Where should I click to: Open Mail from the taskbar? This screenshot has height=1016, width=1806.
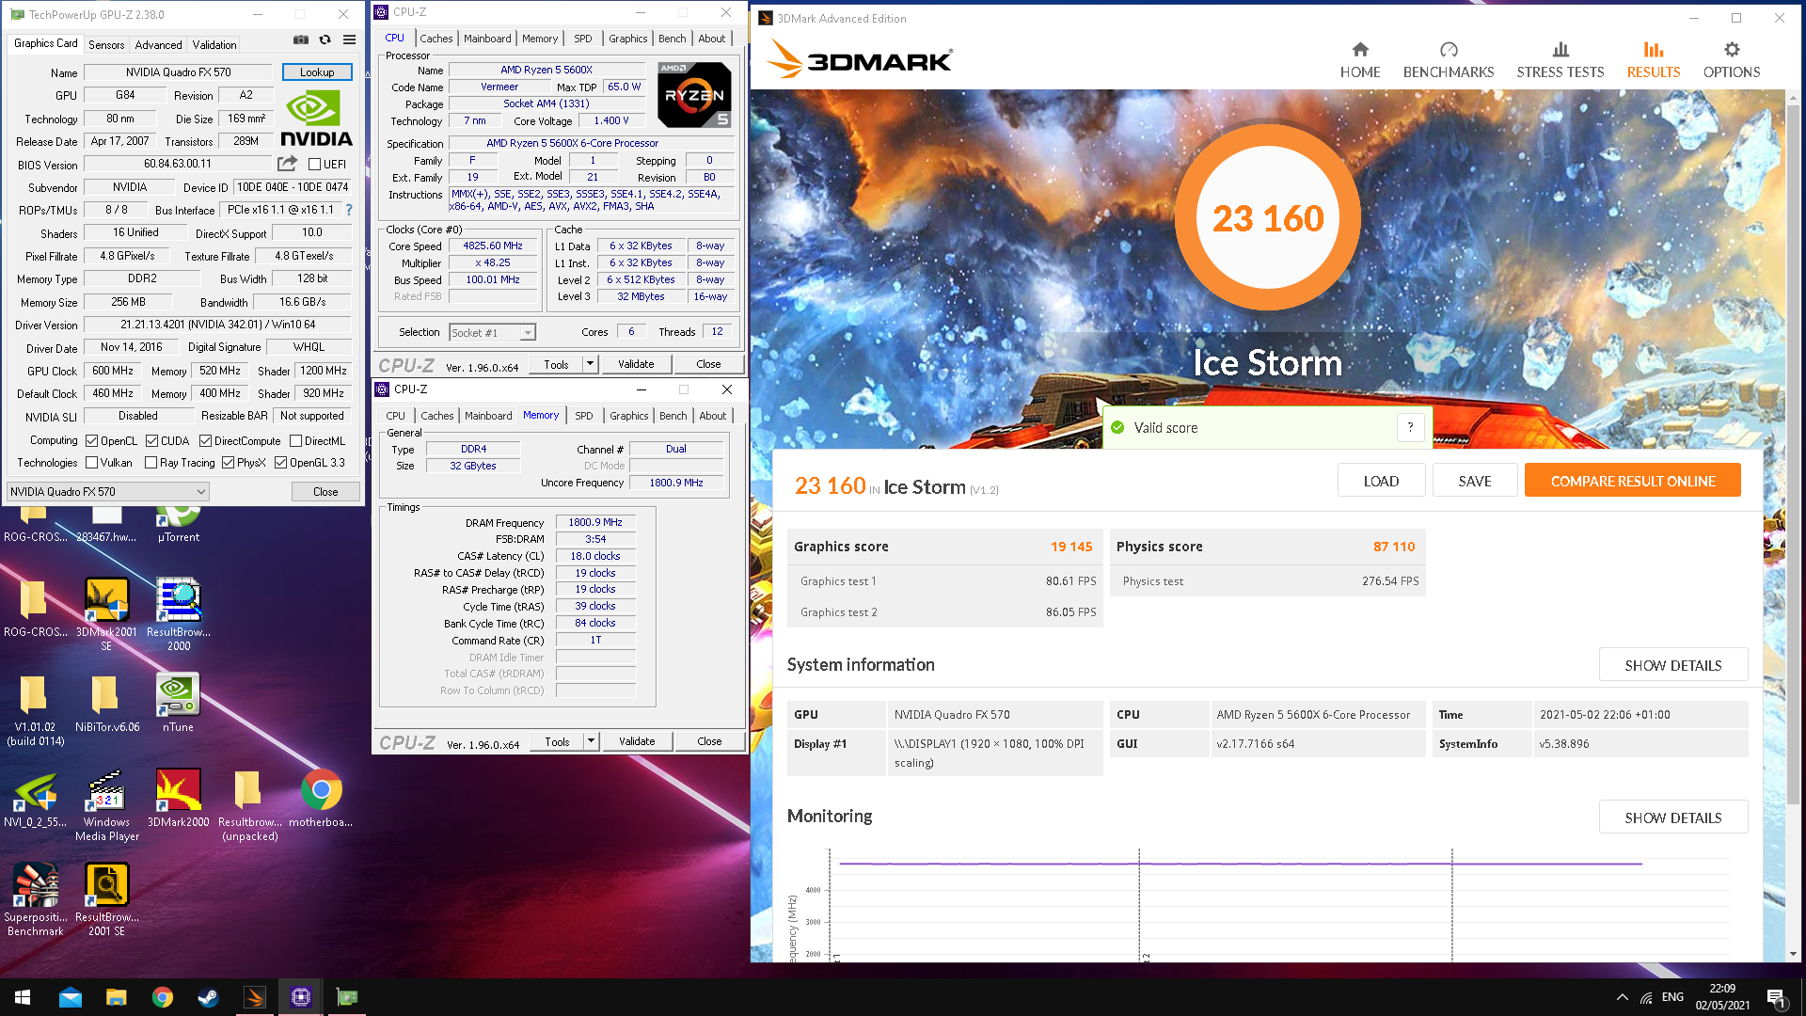pos(71,997)
